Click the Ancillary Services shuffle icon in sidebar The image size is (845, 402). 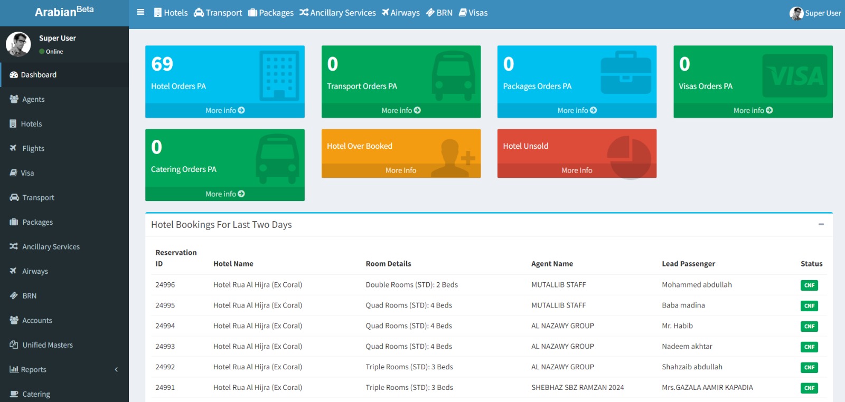(x=14, y=246)
